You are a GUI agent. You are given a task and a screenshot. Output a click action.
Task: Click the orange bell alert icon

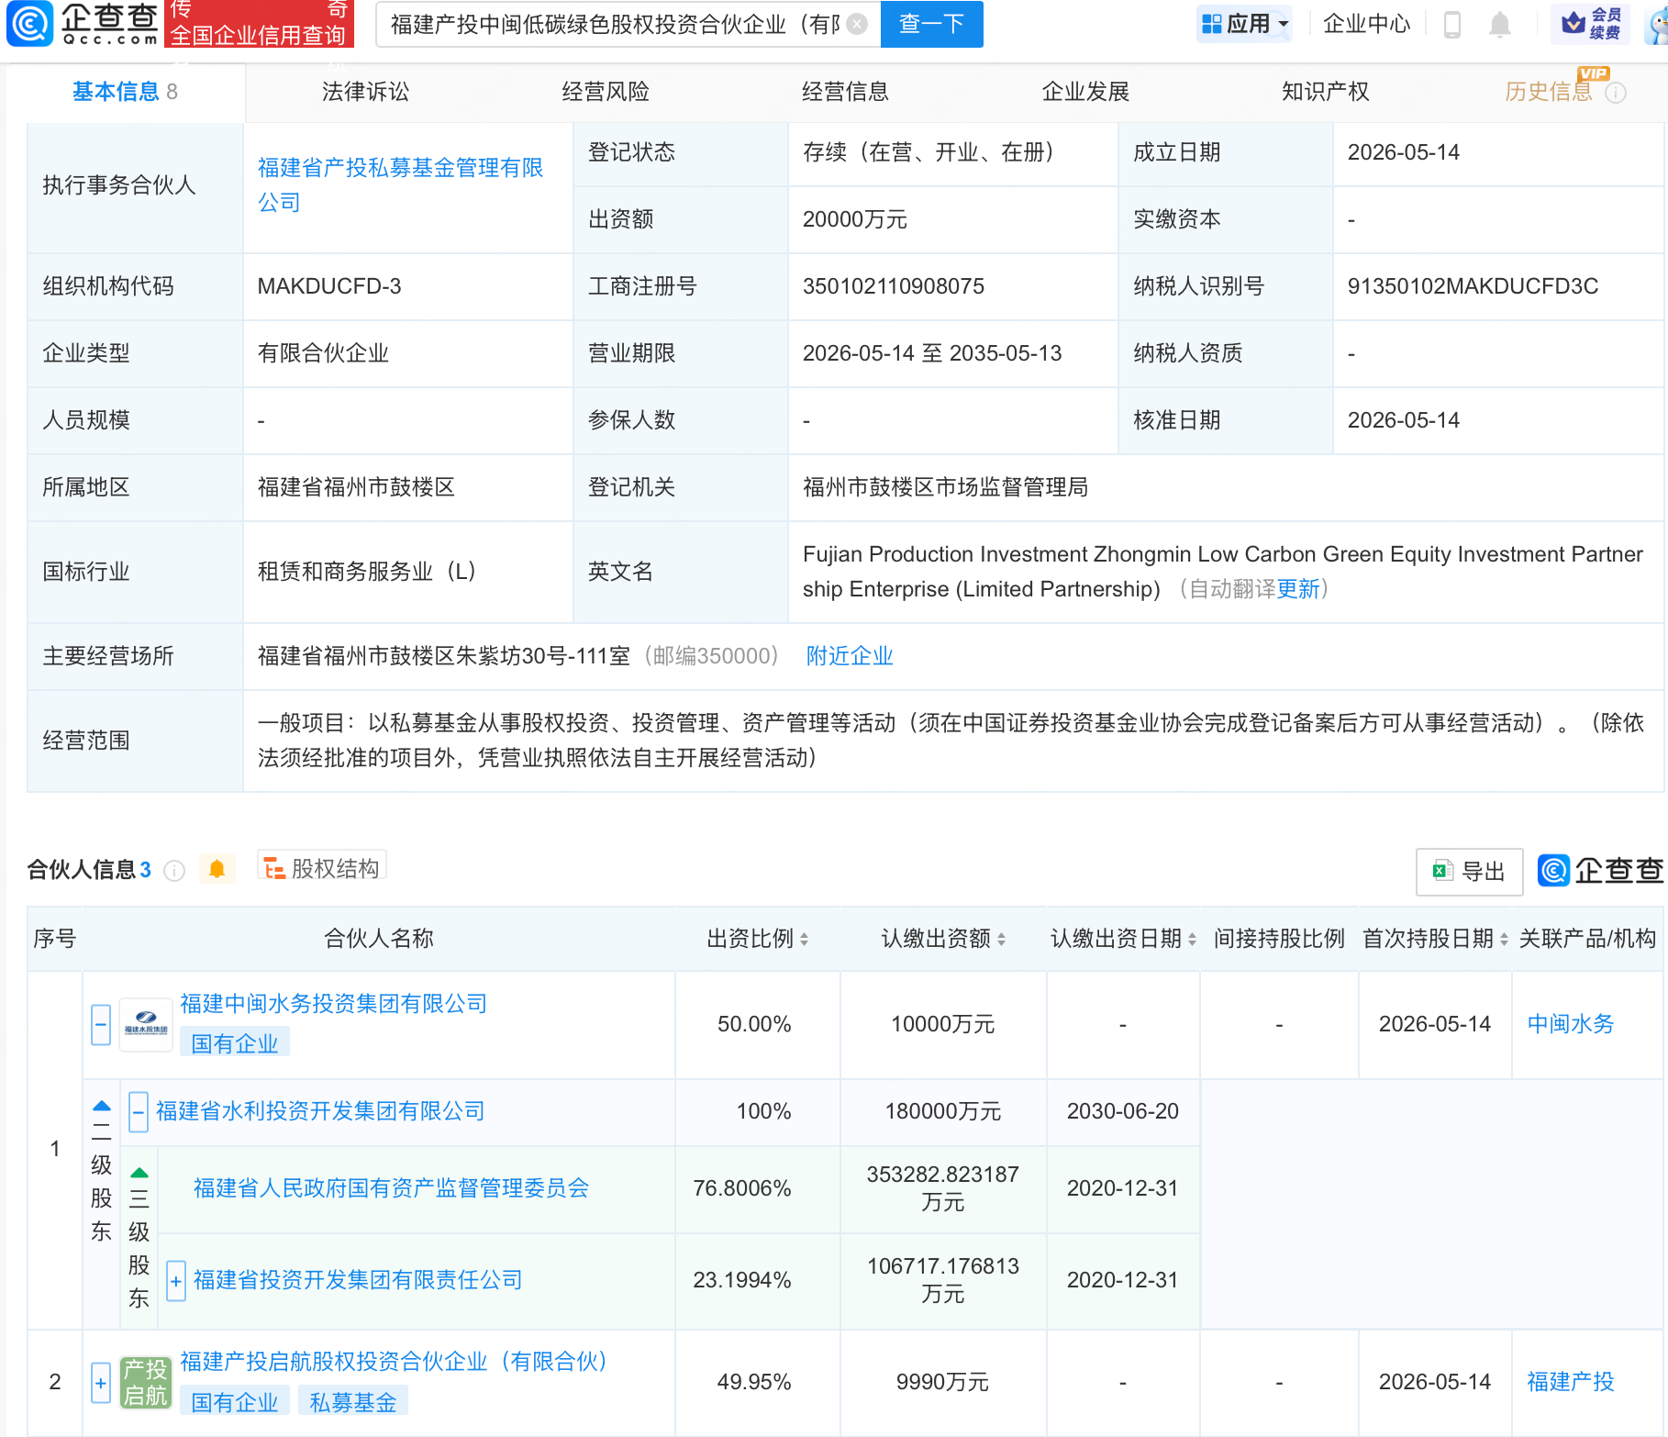[x=217, y=868]
